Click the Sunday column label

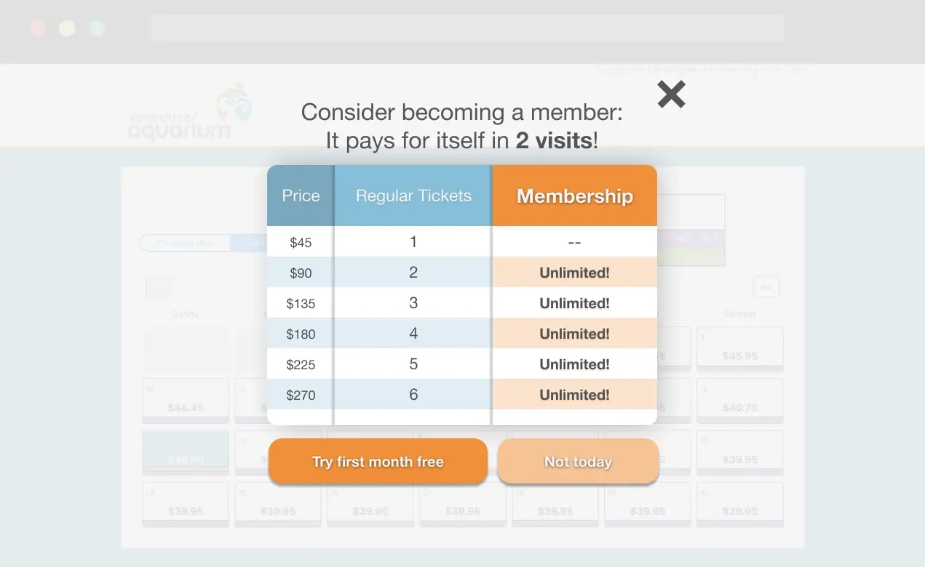click(x=186, y=313)
